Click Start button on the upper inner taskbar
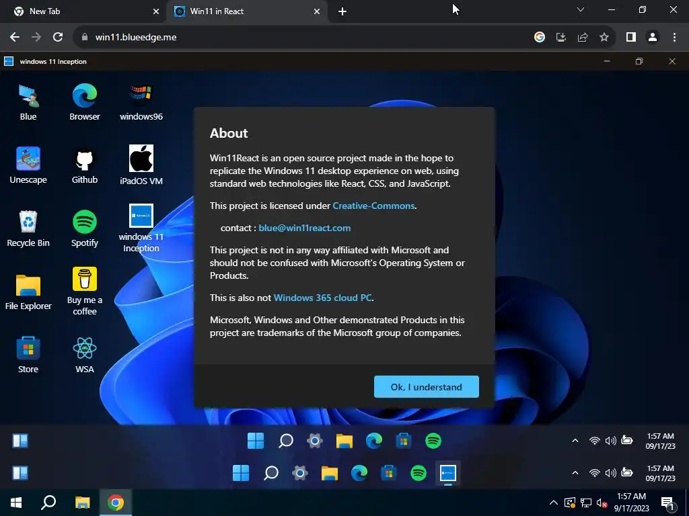This screenshot has height=516, width=689. click(256, 441)
